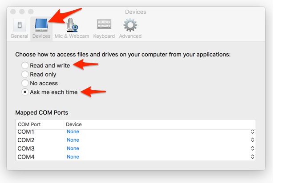Open the Keyboard preferences icon
The image size is (291, 183).
104,25
